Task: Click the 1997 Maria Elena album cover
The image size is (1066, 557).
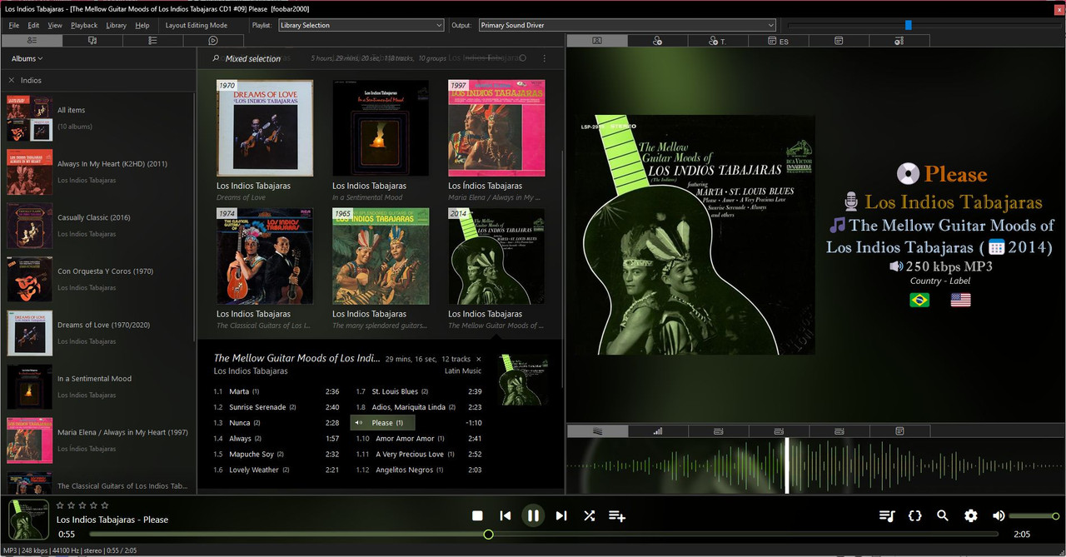Action: [496, 128]
